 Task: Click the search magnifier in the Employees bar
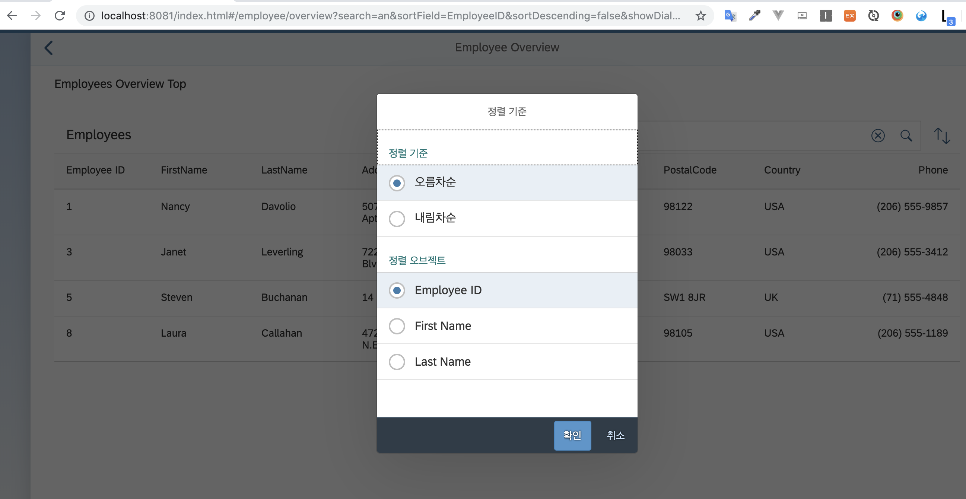click(906, 136)
